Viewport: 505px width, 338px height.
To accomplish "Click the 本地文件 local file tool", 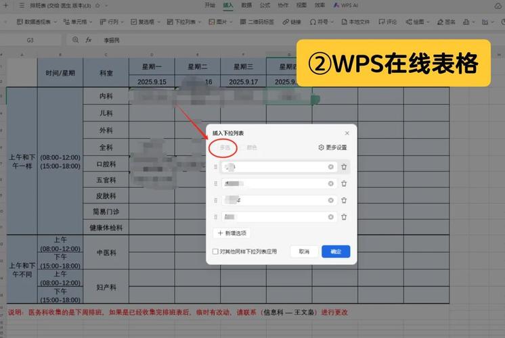I will tap(355, 22).
